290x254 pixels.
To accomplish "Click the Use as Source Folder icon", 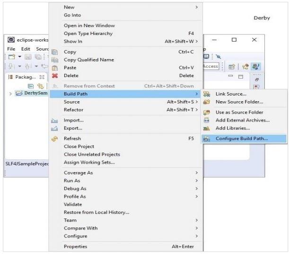I will point(207,112).
